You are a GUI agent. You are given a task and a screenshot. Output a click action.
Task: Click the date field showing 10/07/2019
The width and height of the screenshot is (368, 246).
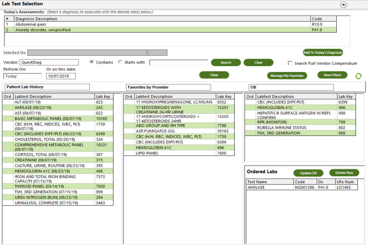pos(61,76)
